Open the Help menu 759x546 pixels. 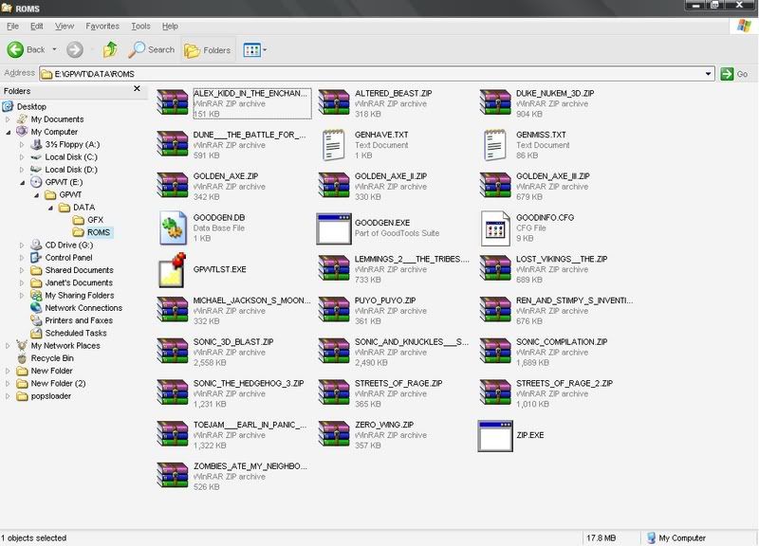tap(170, 27)
